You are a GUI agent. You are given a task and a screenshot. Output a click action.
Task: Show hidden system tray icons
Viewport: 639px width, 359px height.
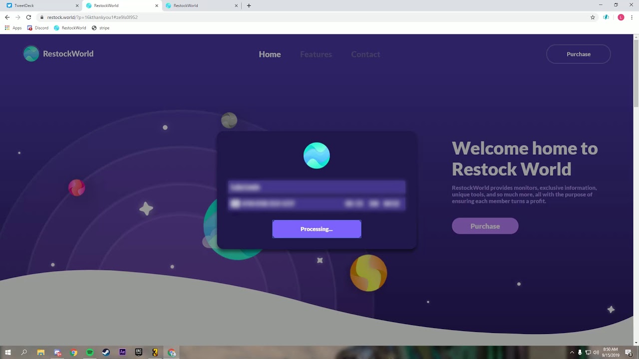572,353
